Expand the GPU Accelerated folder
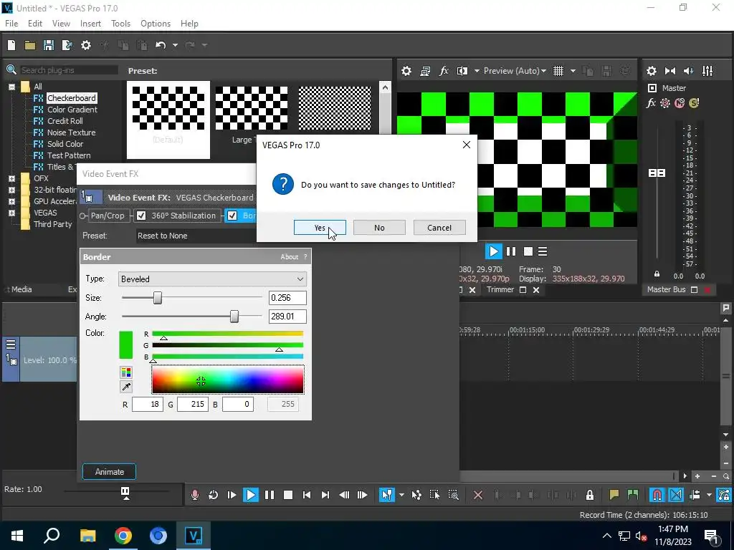Viewport: 734px width, 550px height. pos(11,201)
